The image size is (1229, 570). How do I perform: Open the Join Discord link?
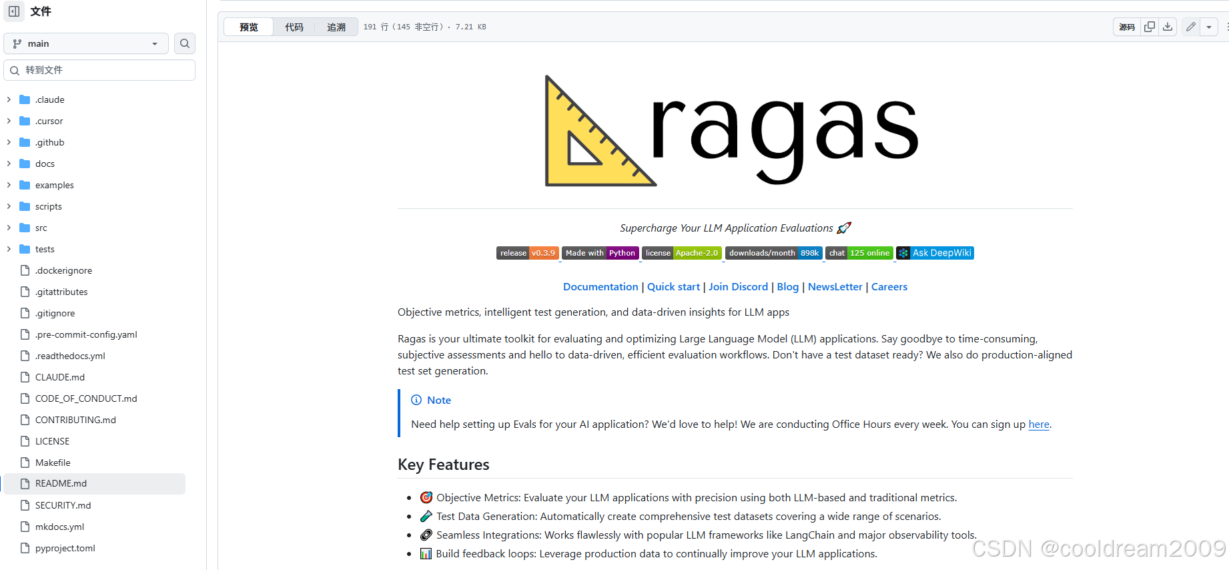pyautogui.click(x=738, y=287)
